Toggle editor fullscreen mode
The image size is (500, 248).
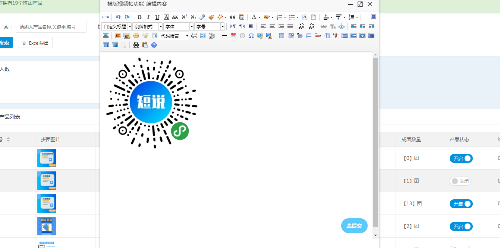tap(374, 17)
